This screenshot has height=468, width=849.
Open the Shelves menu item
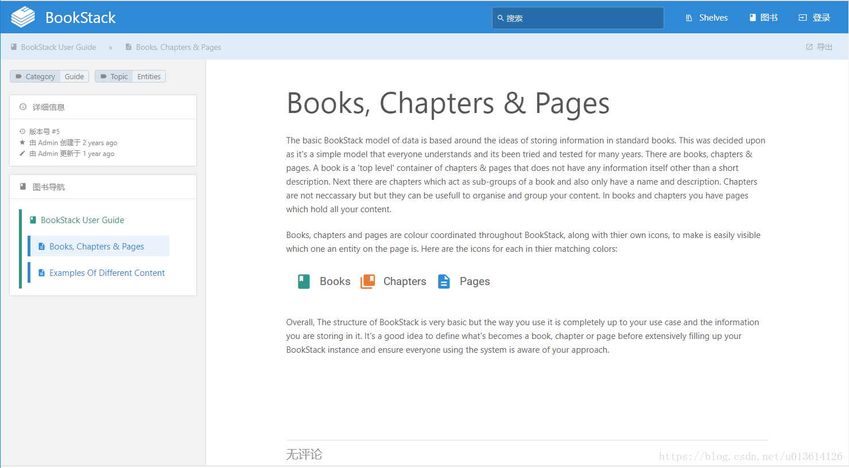coord(707,18)
